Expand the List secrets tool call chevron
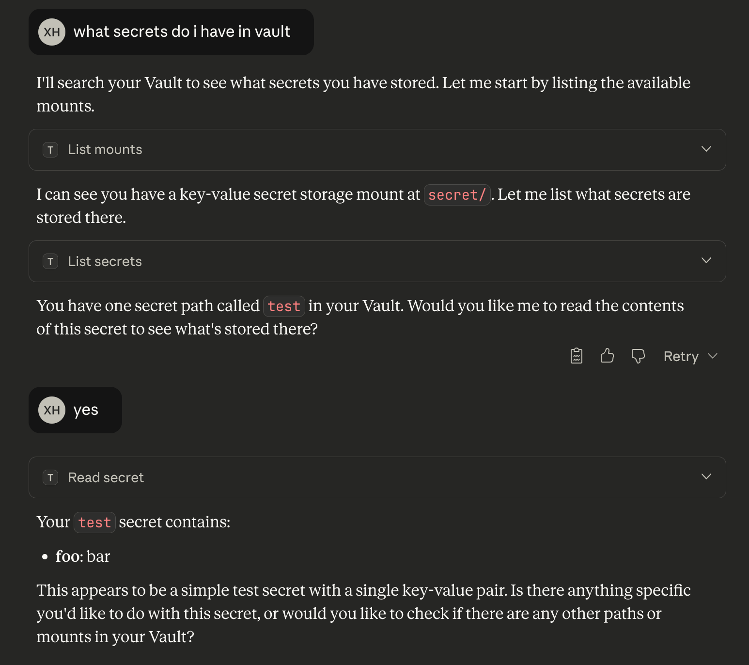749x665 pixels. (706, 261)
